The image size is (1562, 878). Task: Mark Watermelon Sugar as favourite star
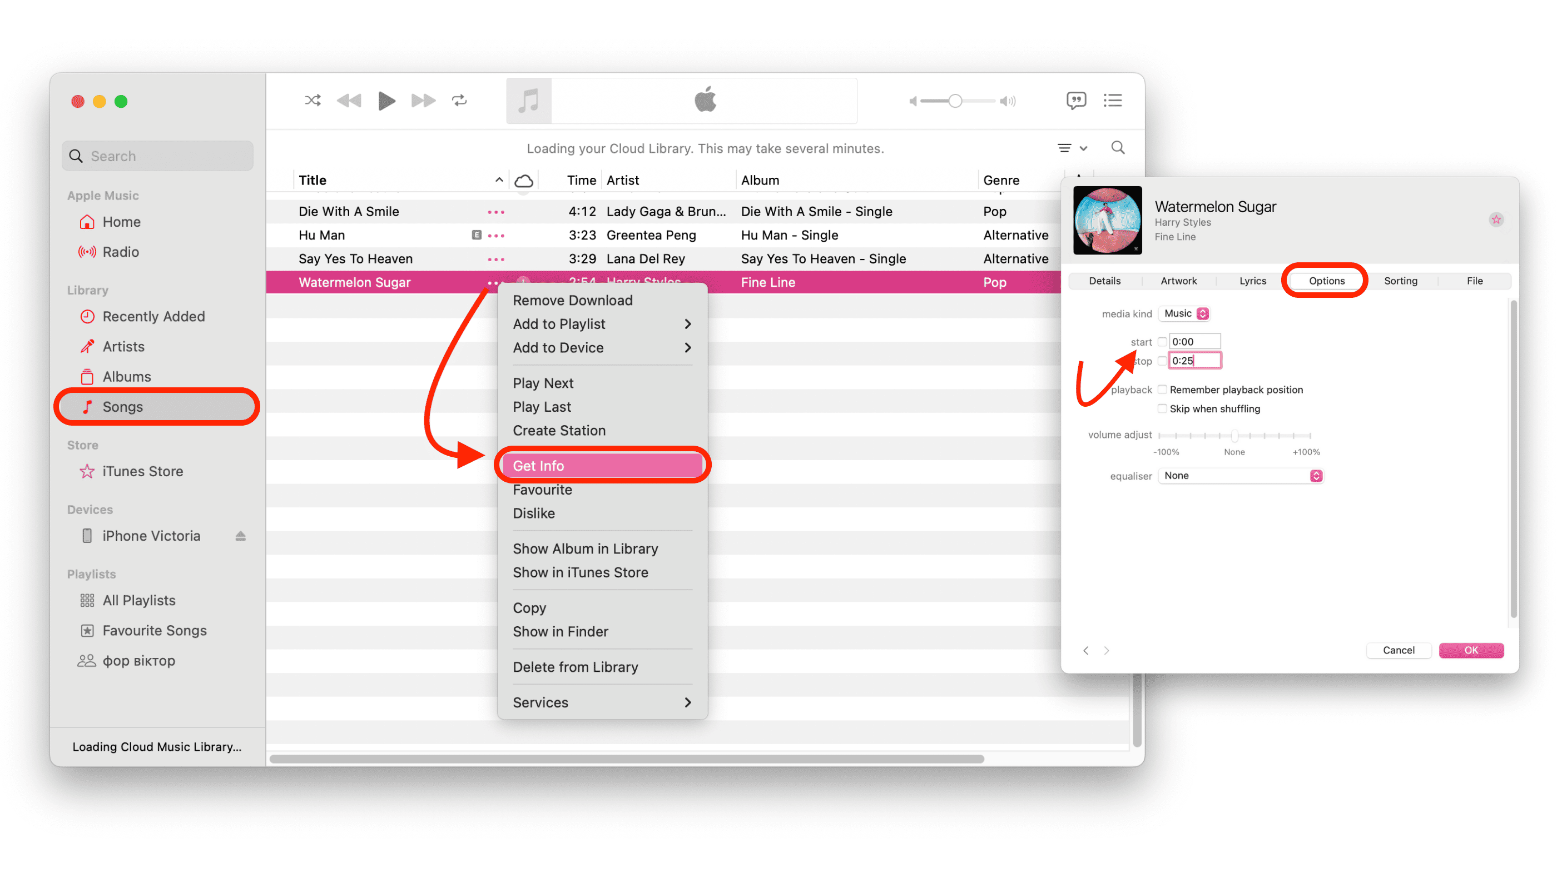click(1496, 220)
